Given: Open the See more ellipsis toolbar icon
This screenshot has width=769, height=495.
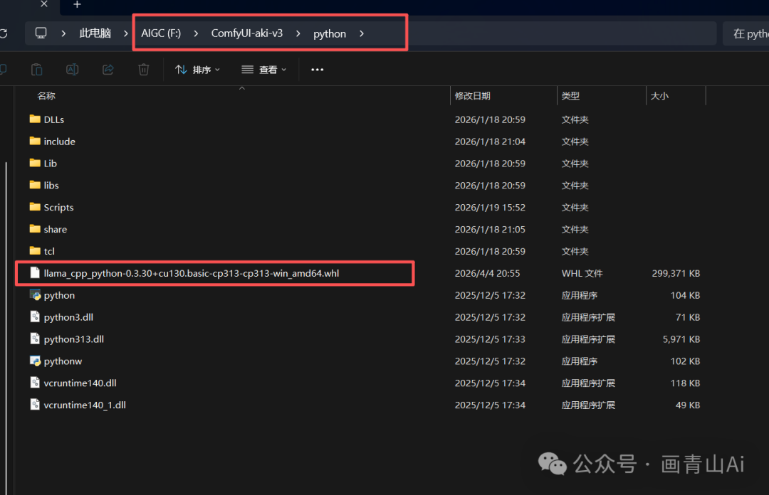Looking at the screenshot, I should pos(317,69).
